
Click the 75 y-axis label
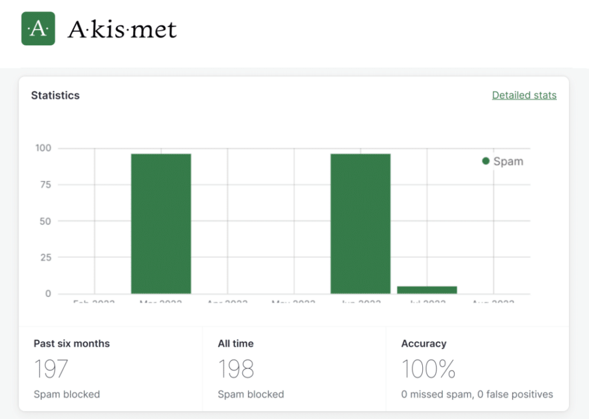point(45,185)
